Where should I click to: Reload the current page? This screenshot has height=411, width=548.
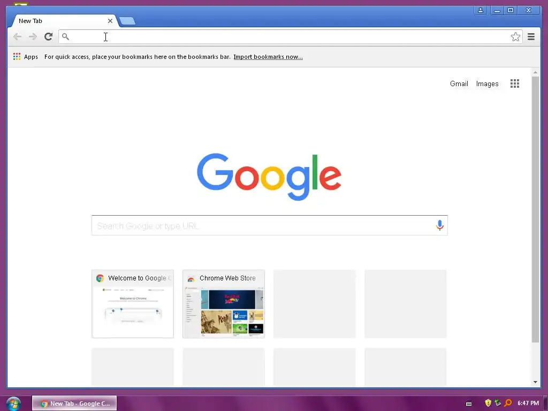[x=49, y=36]
